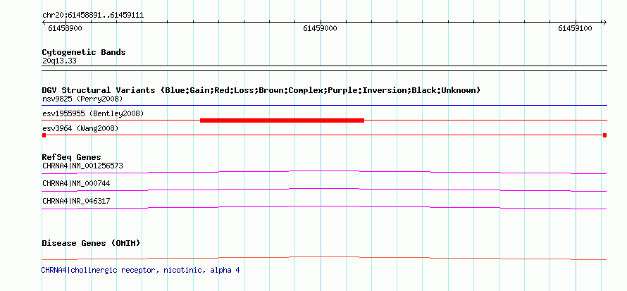Click the right arrowhead of the coordinate ruler
This screenshot has height=291, width=627.
point(604,23)
